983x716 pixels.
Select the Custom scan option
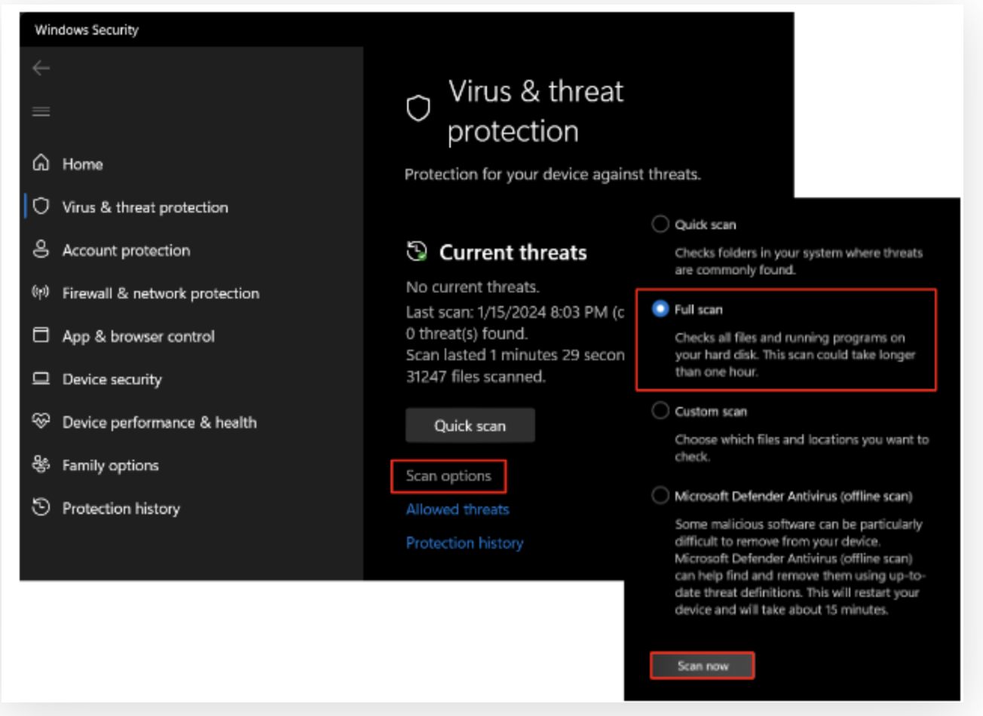(x=662, y=411)
